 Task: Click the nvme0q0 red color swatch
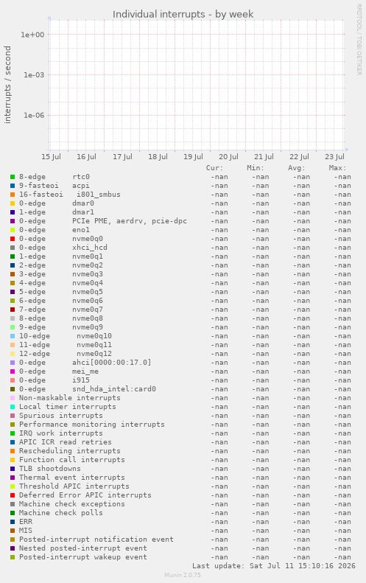pyautogui.click(x=13, y=239)
